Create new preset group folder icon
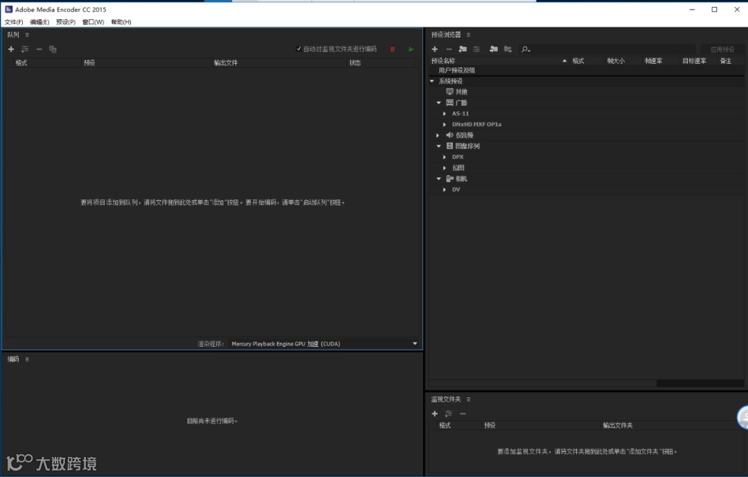 click(x=463, y=49)
